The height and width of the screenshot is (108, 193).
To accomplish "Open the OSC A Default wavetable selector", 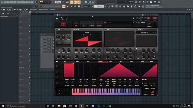I will (87, 32).
